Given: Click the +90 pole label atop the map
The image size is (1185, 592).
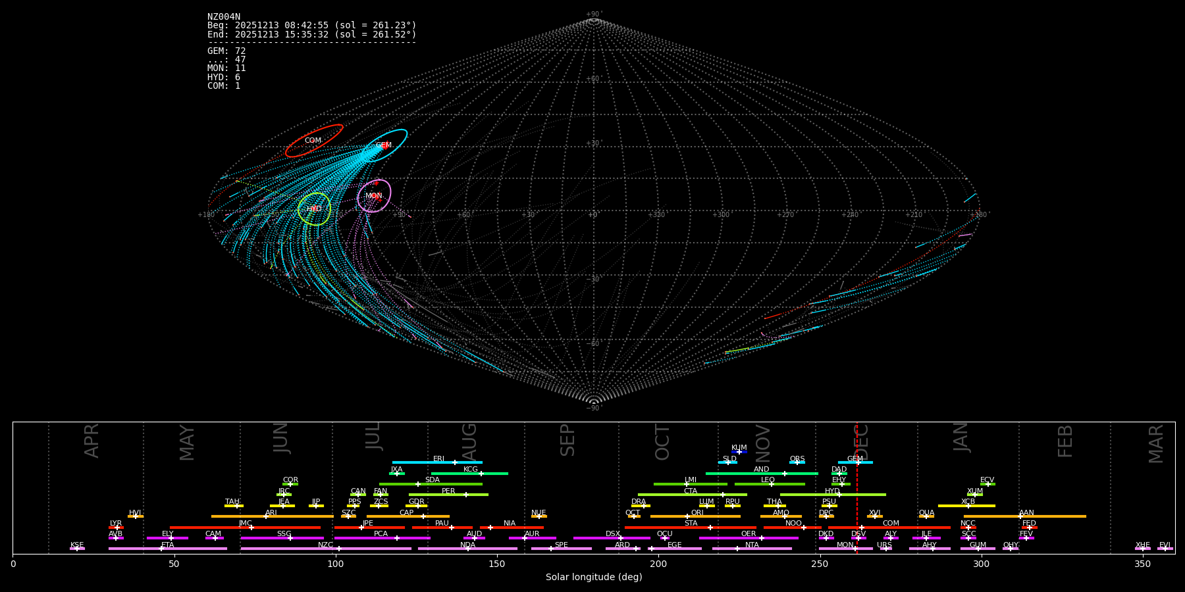Looking at the screenshot, I should 593,14.
